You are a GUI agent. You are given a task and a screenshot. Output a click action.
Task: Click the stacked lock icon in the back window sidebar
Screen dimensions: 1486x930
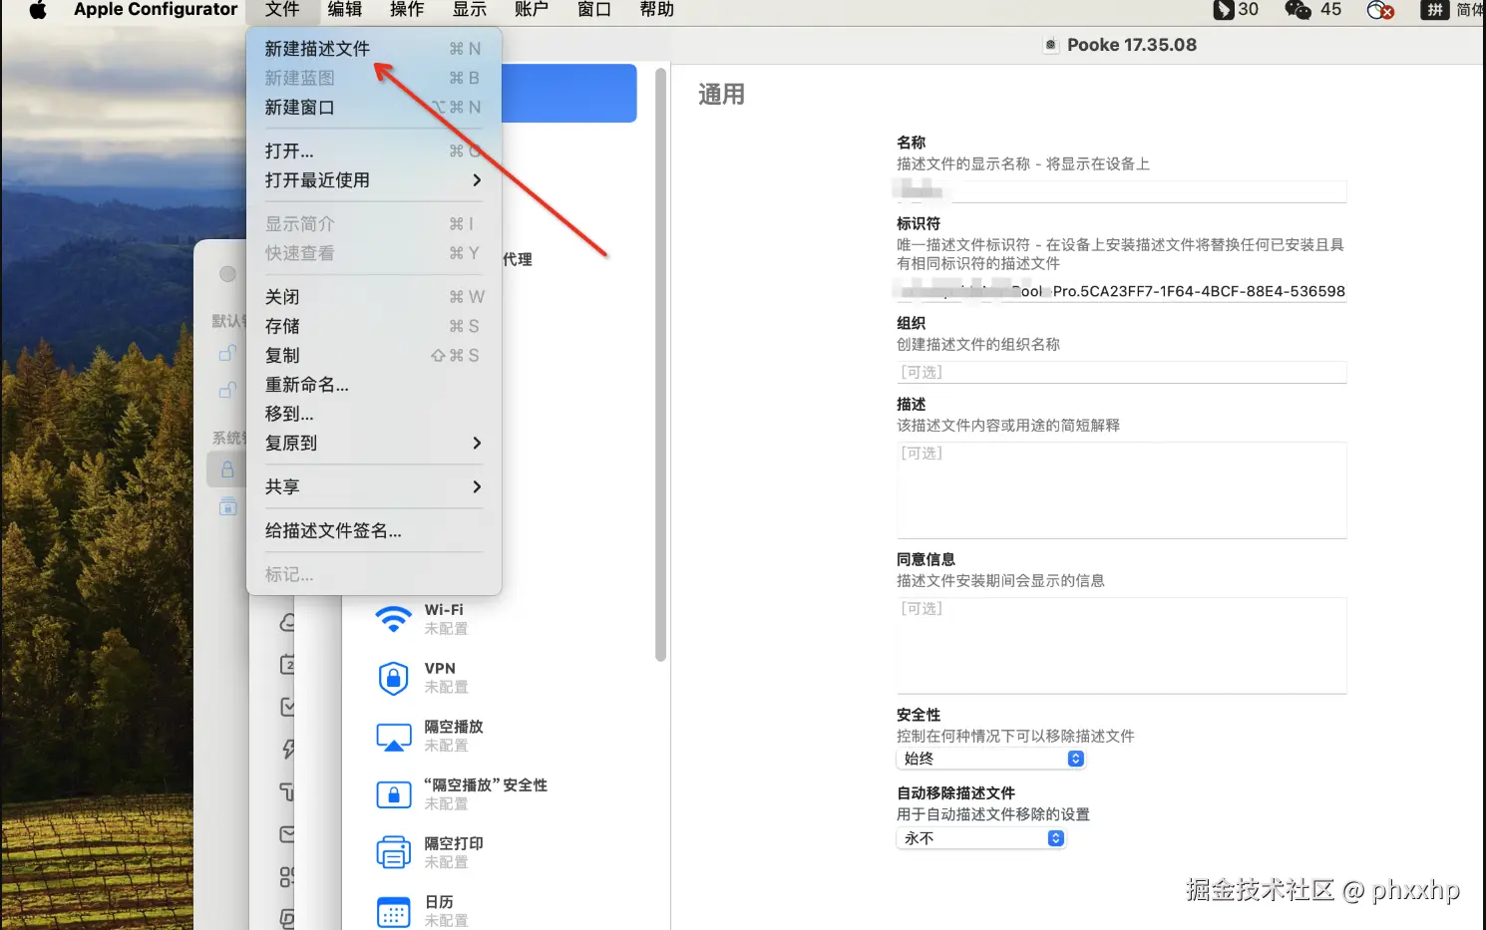[x=227, y=506]
